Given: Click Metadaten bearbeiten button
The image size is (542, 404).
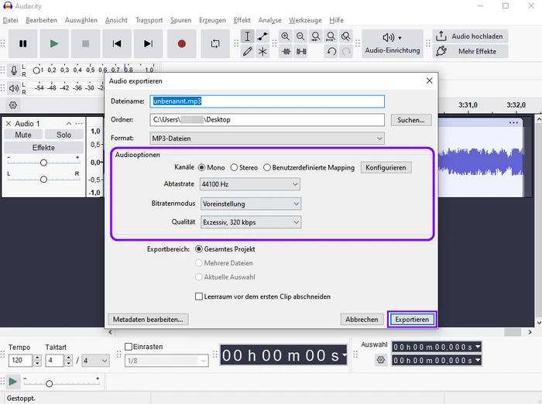Looking at the screenshot, I should [148, 320].
